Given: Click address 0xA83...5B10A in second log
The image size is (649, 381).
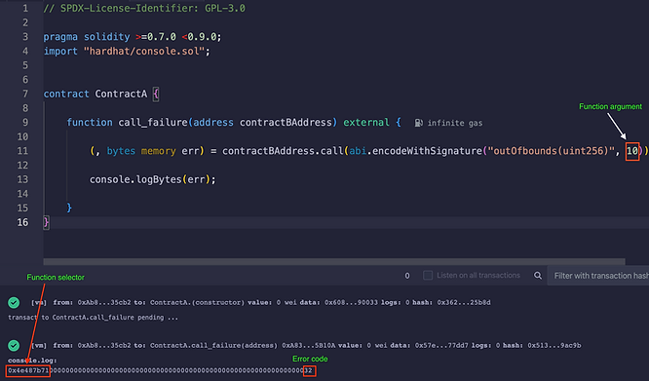Looking at the screenshot, I should 309,345.
